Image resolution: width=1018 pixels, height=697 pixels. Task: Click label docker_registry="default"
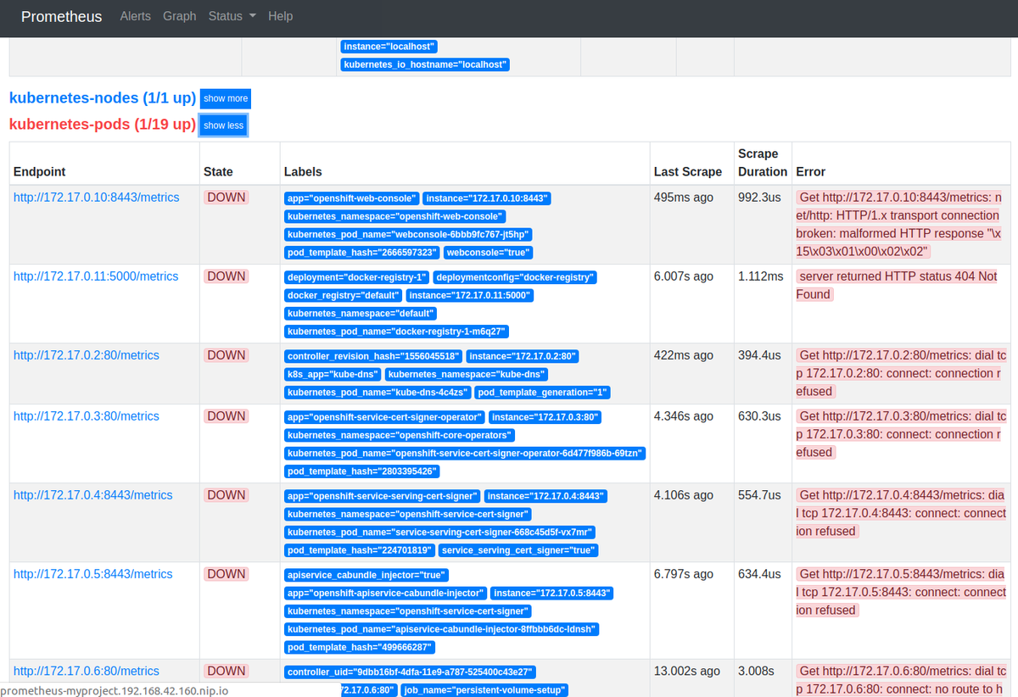pyautogui.click(x=343, y=296)
